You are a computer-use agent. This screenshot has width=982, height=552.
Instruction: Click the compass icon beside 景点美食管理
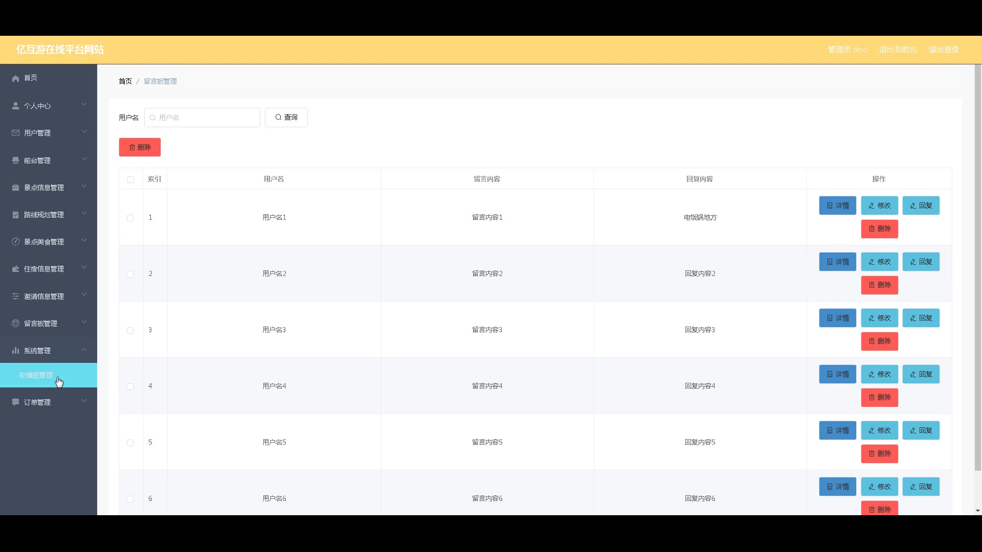point(15,242)
